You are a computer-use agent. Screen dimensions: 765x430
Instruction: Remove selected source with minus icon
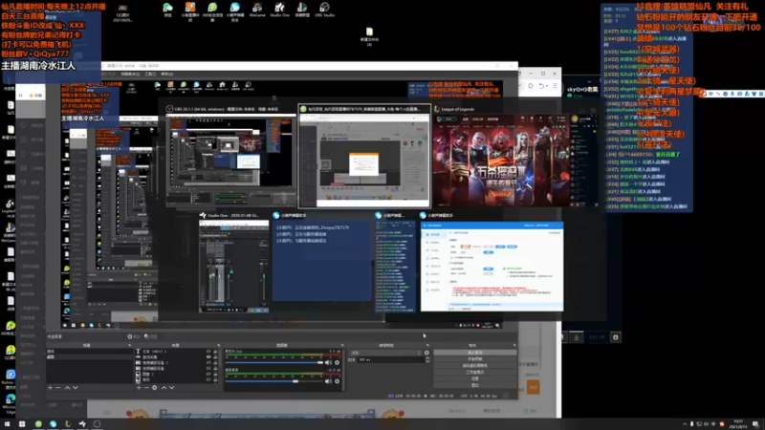coord(146,388)
